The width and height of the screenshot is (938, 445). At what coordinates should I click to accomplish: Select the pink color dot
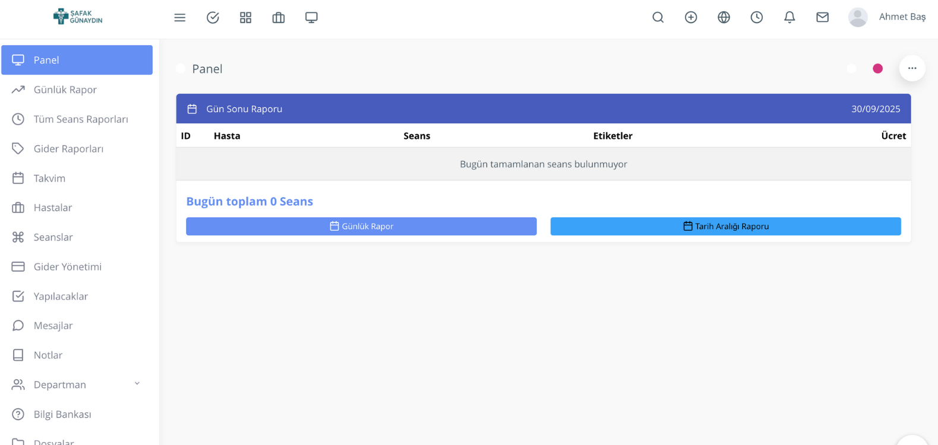(877, 69)
